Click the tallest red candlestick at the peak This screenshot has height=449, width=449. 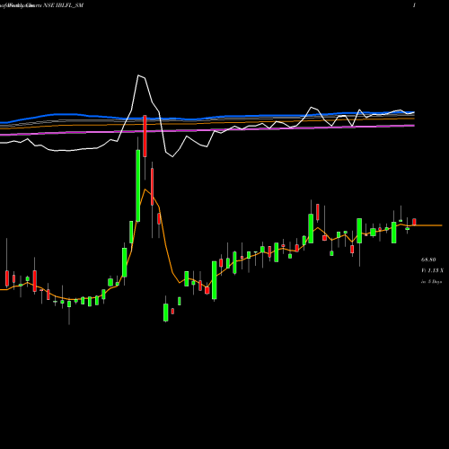(145, 136)
